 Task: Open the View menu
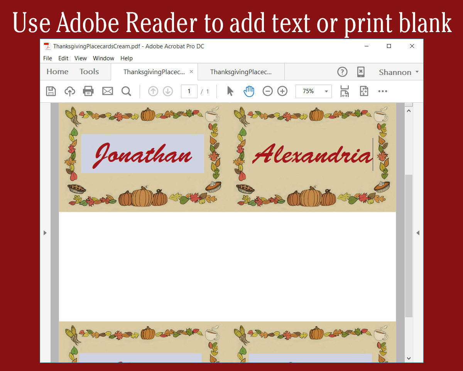(81, 58)
